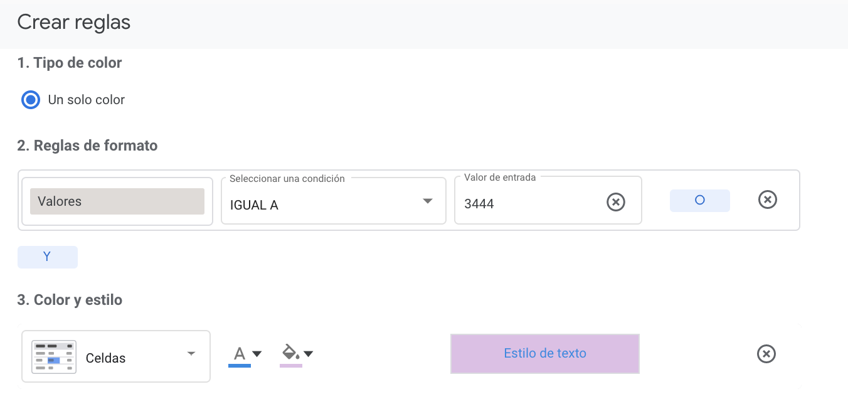Click the "Estilo de texto" preview box
Image resolution: width=848 pixels, height=399 pixels.
(544, 354)
